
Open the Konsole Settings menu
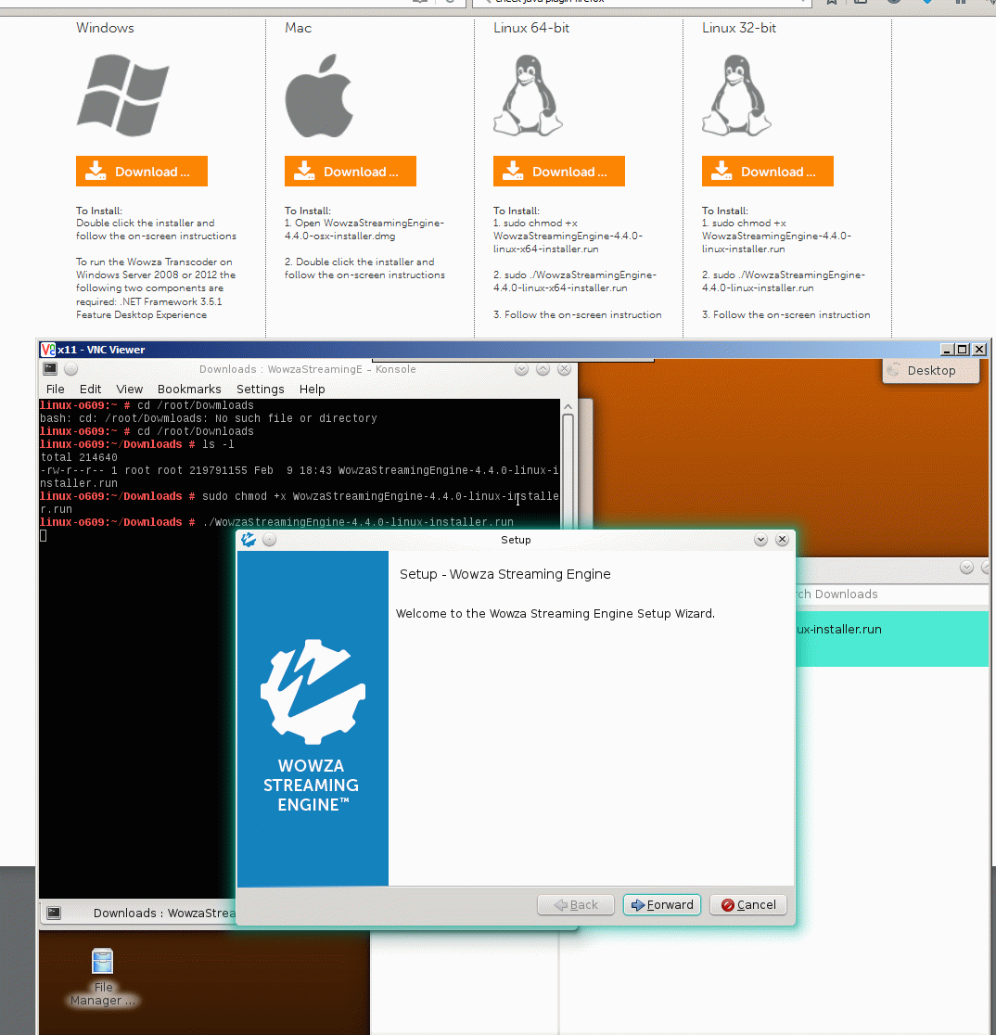[260, 390]
